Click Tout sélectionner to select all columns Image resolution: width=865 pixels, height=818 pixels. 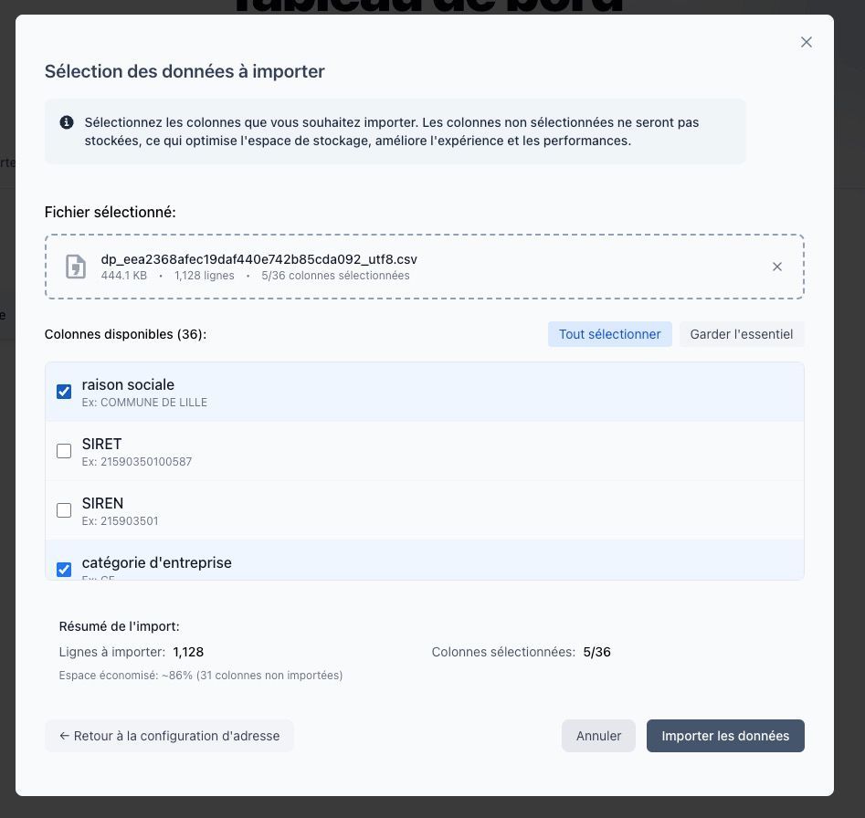[609, 334]
